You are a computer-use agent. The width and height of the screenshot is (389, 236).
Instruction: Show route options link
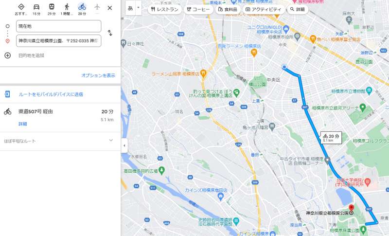click(x=98, y=75)
